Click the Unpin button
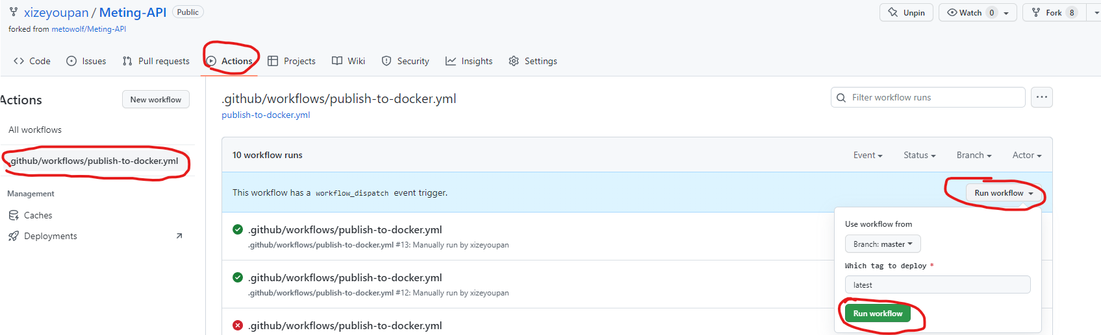The height and width of the screenshot is (335, 1101). click(906, 12)
